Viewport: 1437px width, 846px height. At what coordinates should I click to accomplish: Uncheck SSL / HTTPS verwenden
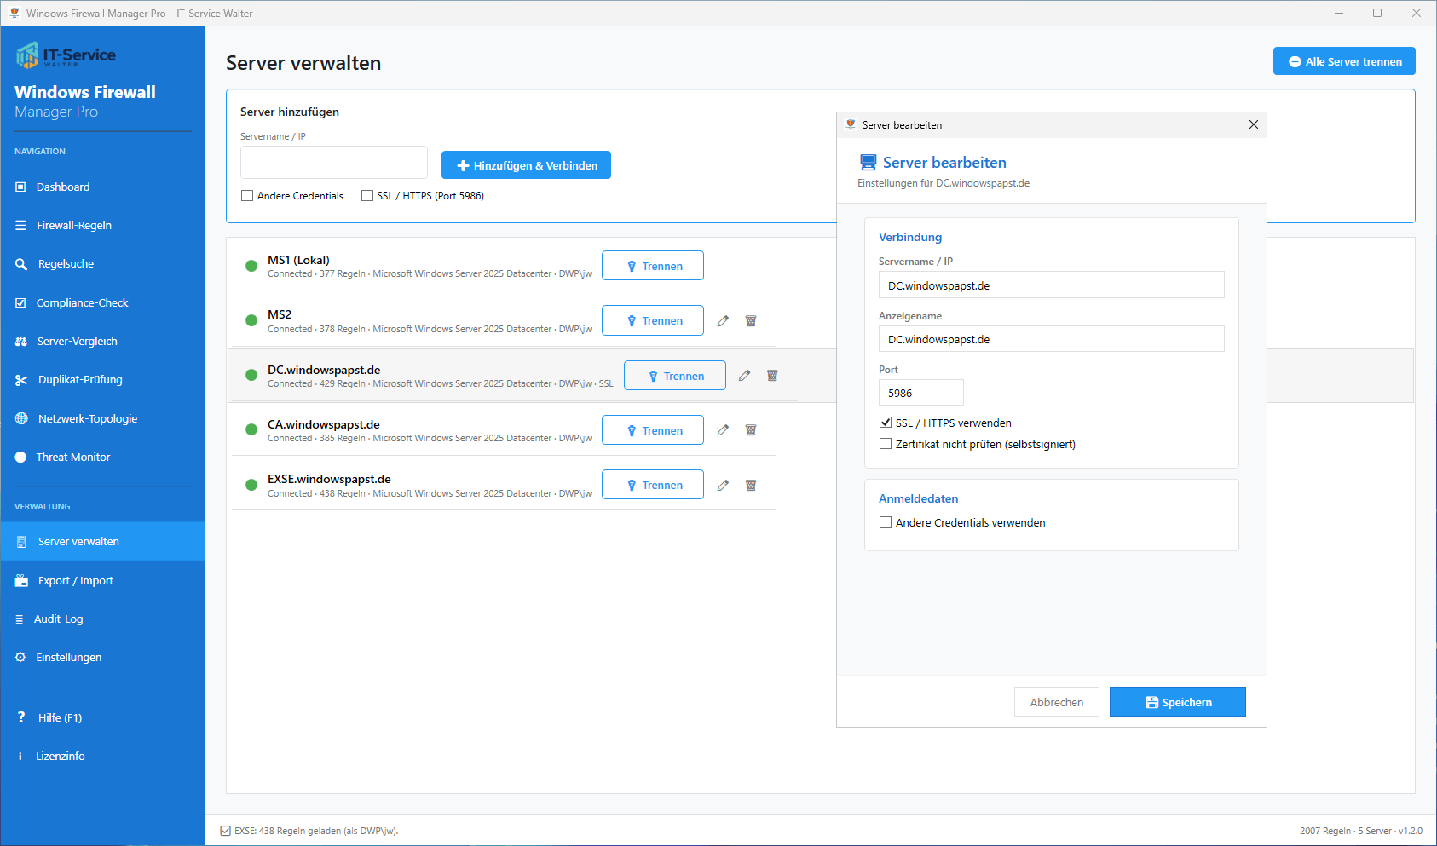pyautogui.click(x=886, y=423)
